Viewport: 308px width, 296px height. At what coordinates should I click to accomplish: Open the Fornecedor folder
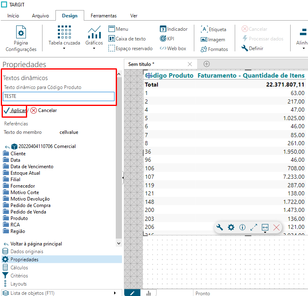[19, 186]
